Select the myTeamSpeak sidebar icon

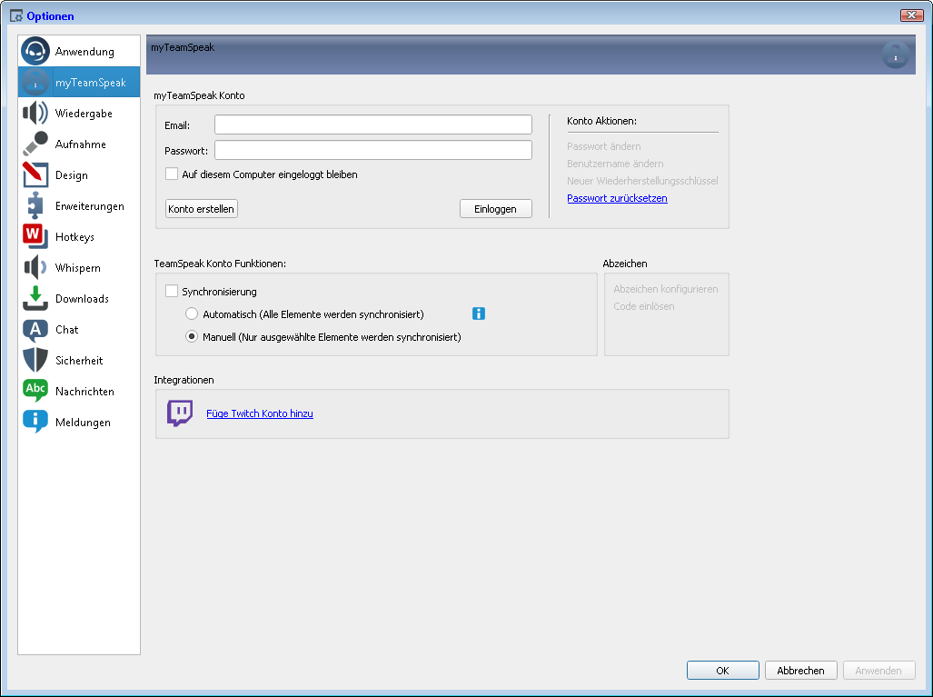[x=35, y=82]
